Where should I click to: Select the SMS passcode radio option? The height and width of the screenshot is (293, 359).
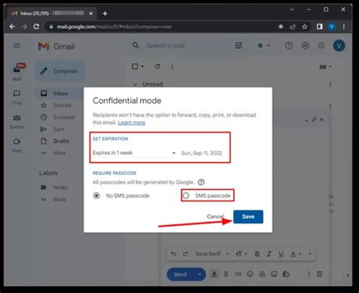point(186,195)
